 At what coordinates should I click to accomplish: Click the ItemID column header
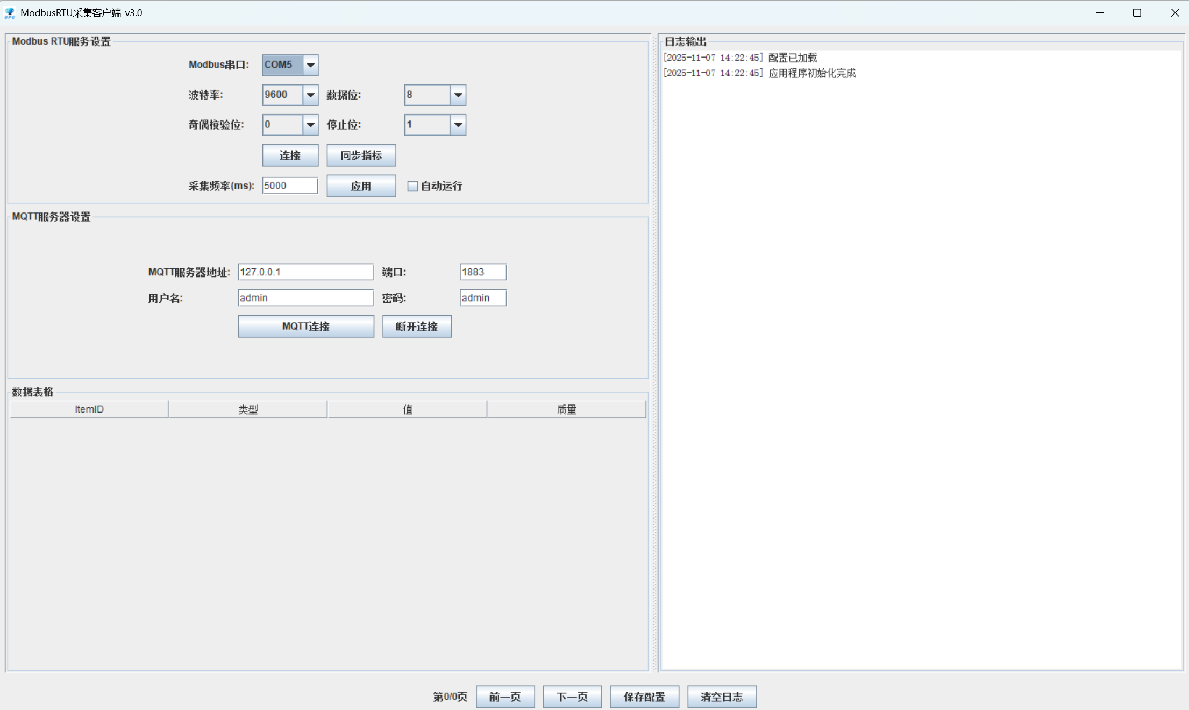point(89,409)
